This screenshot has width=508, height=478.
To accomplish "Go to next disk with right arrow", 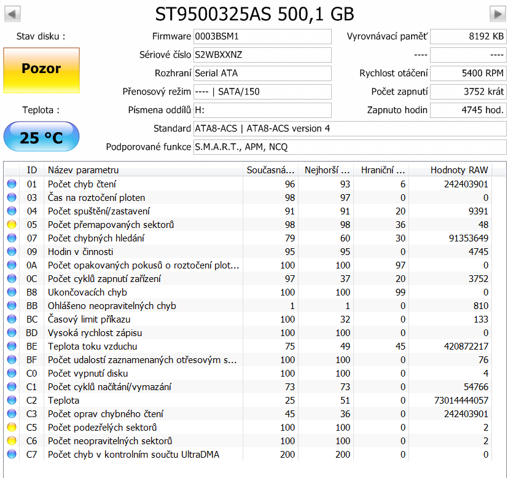I will [x=498, y=14].
